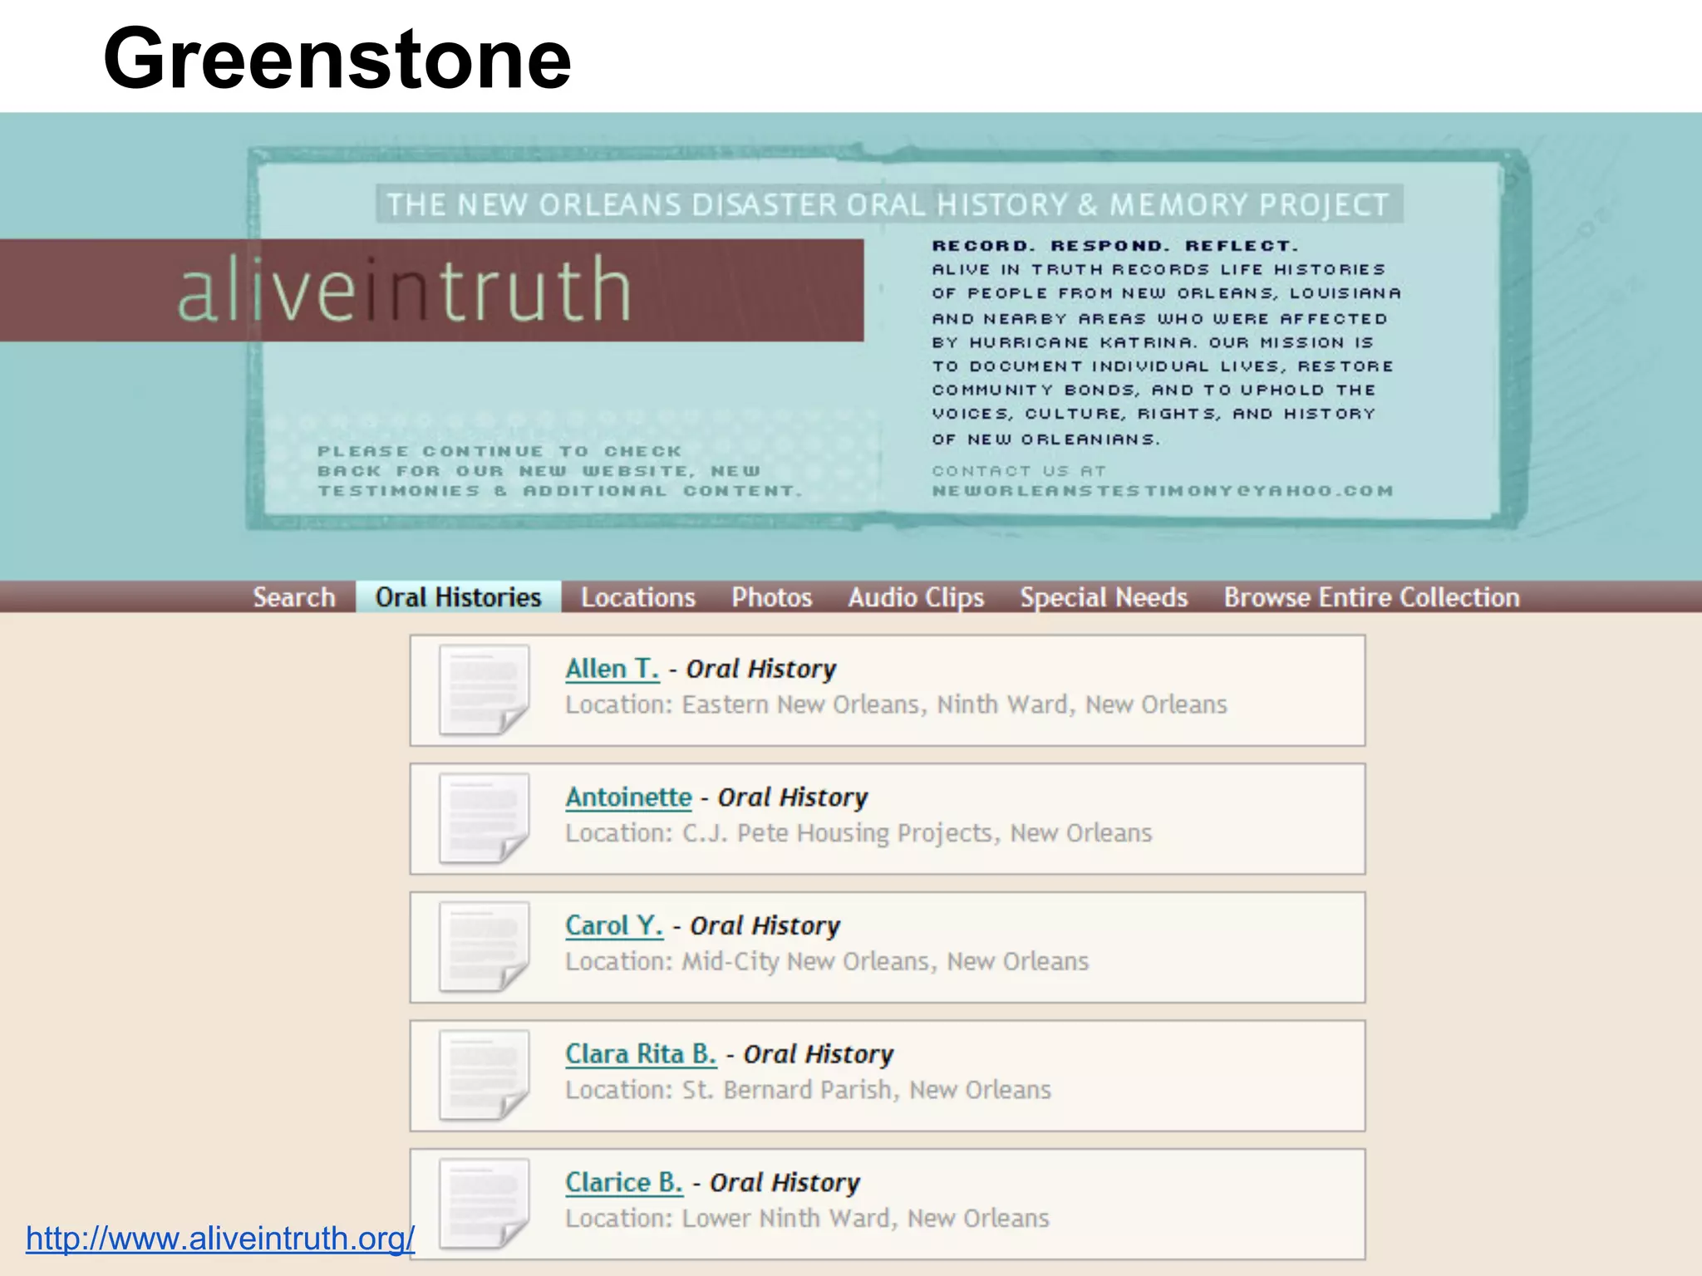Image resolution: width=1702 pixels, height=1276 pixels.
Task: Click Location text Mid-City New Orleans
Action: (827, 962)
